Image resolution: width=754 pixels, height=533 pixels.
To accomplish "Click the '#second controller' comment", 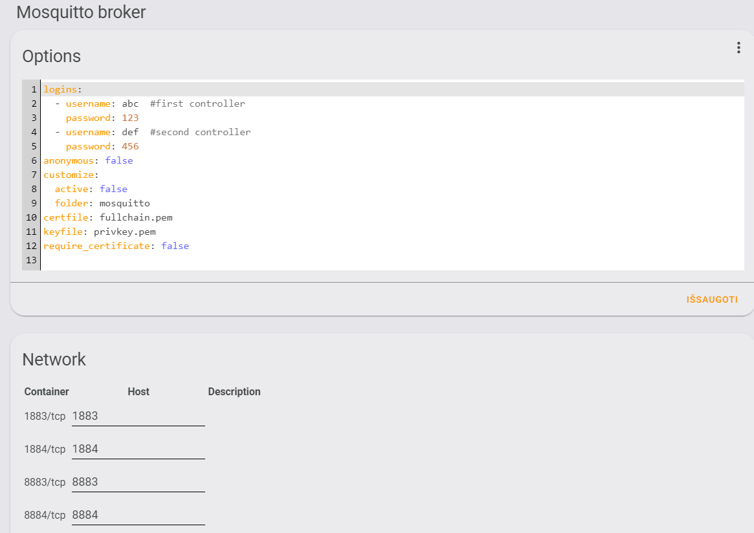I will pyautogui.click(x=200, y=132).
